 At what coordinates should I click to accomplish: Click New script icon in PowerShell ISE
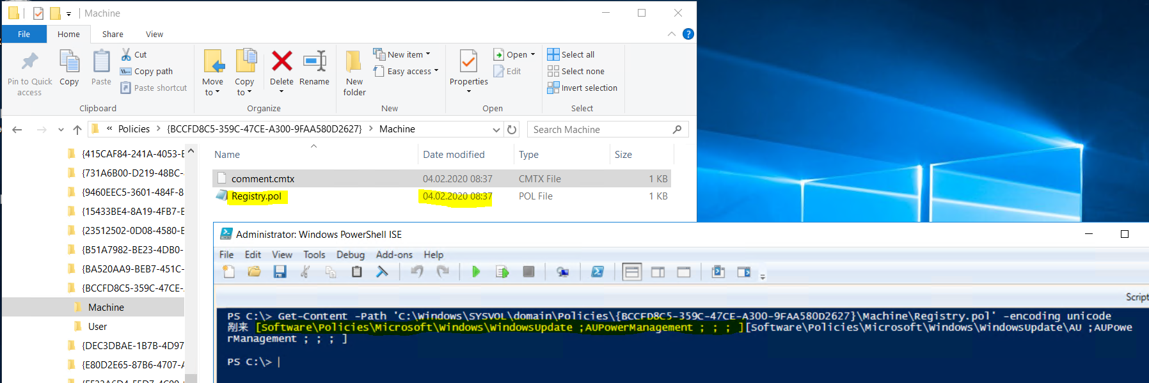coord(228,272)
